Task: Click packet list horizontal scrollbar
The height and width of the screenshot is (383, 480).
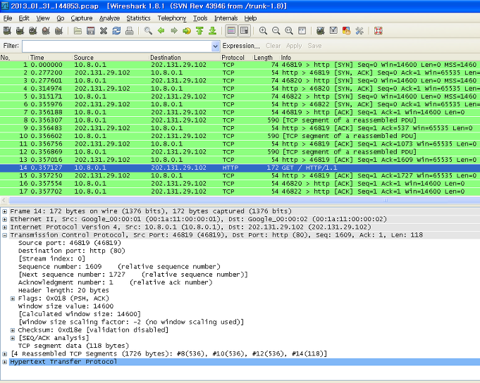Action: point(244,201)
